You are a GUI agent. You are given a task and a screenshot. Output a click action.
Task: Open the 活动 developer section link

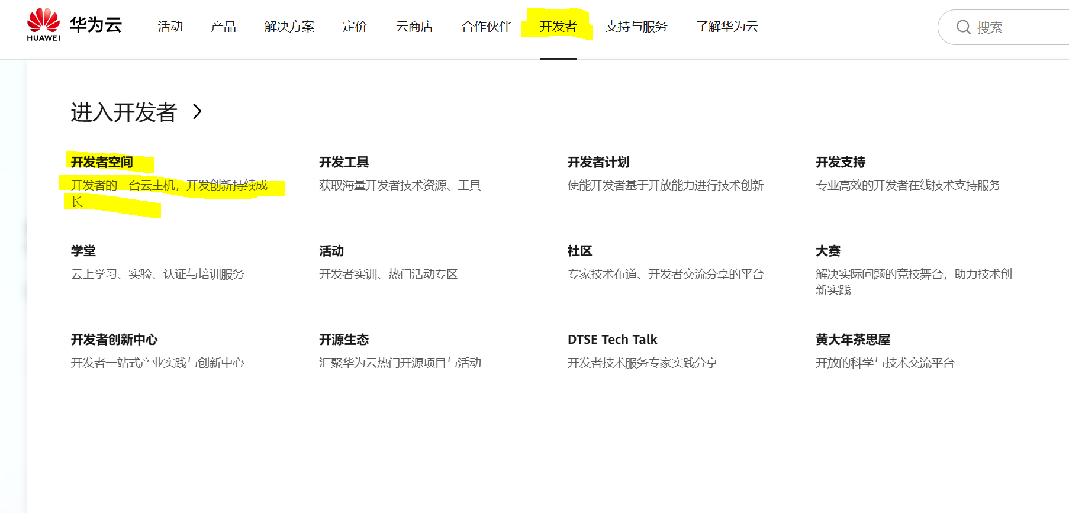coord(331,251)
